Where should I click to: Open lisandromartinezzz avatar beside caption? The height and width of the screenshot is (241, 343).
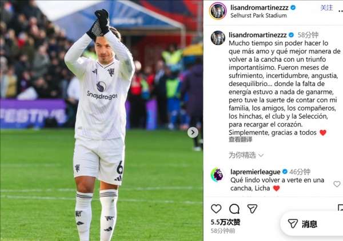point(218,38)
